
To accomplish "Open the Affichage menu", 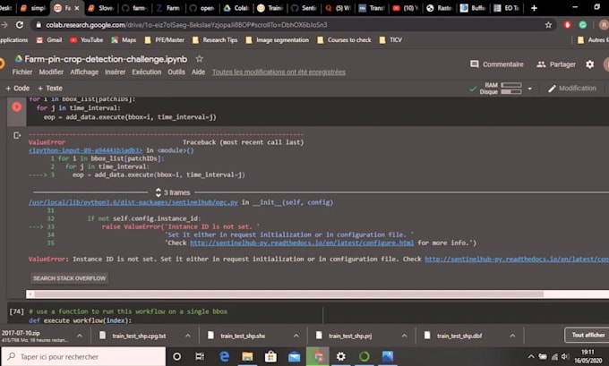I will (84, 72).
